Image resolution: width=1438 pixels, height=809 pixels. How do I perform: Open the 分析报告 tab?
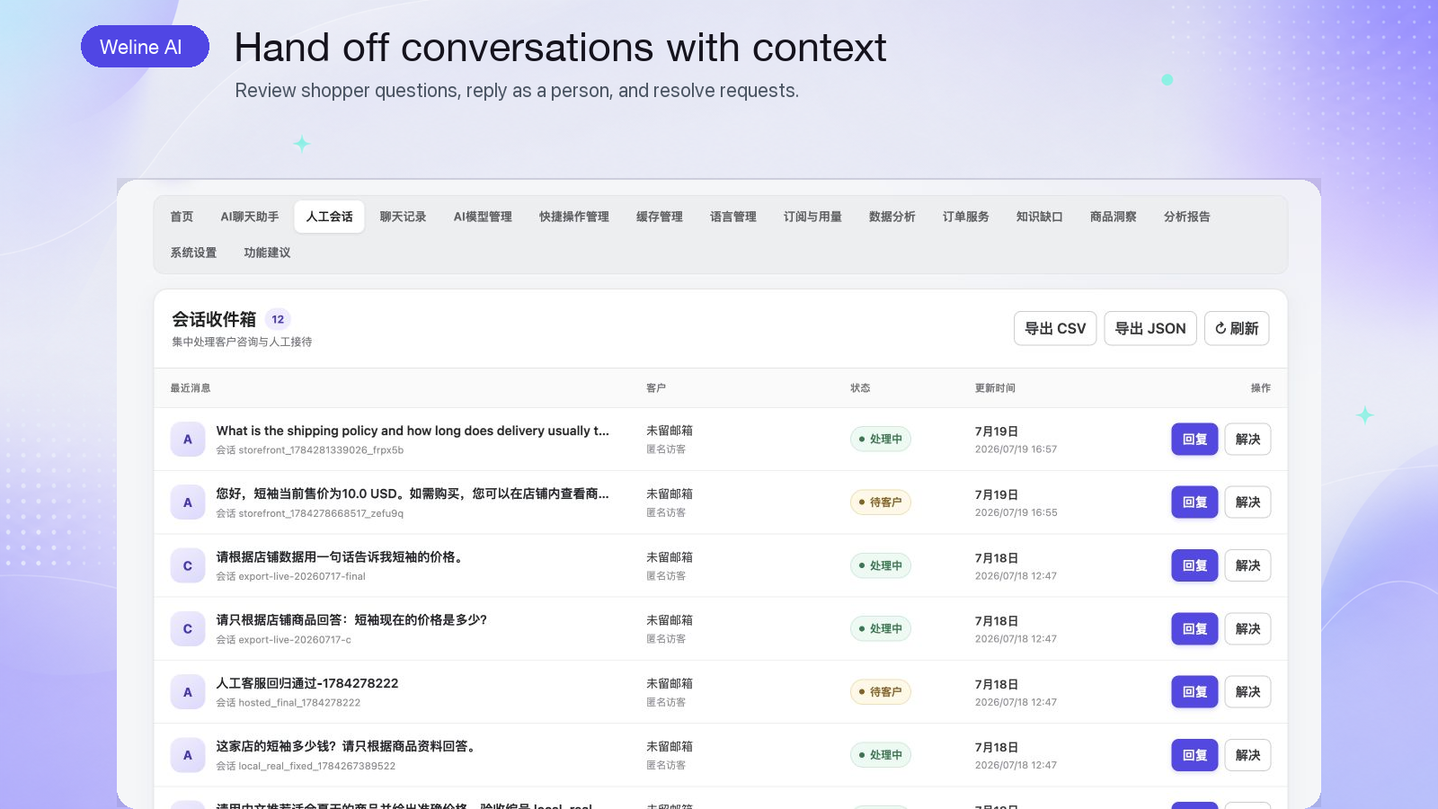[x=1187, y=217]
